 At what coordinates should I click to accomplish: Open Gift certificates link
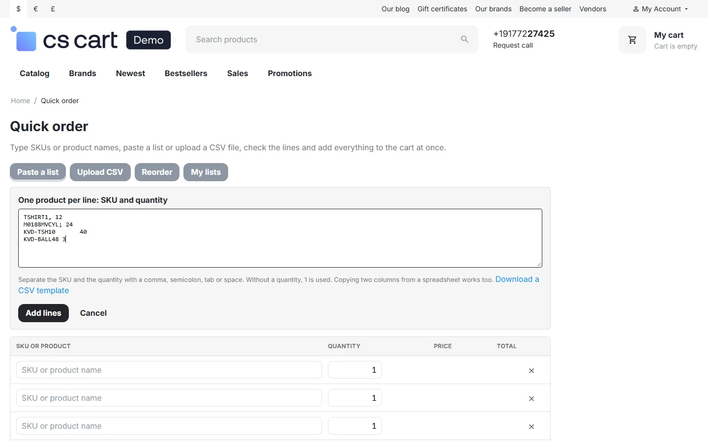[442, 9]
